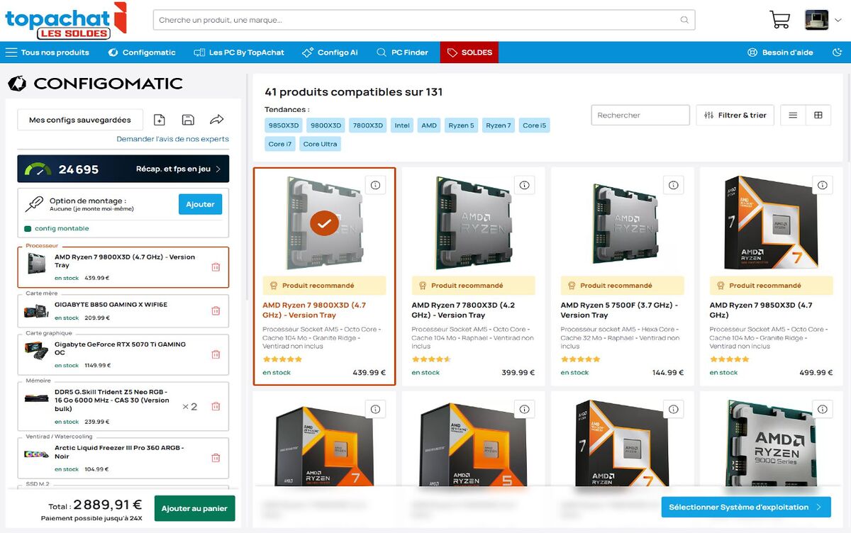Deselect the checked Ryzen 7 9800X3D card
This screenshot has width=851, height=533.
coord(324,223)
